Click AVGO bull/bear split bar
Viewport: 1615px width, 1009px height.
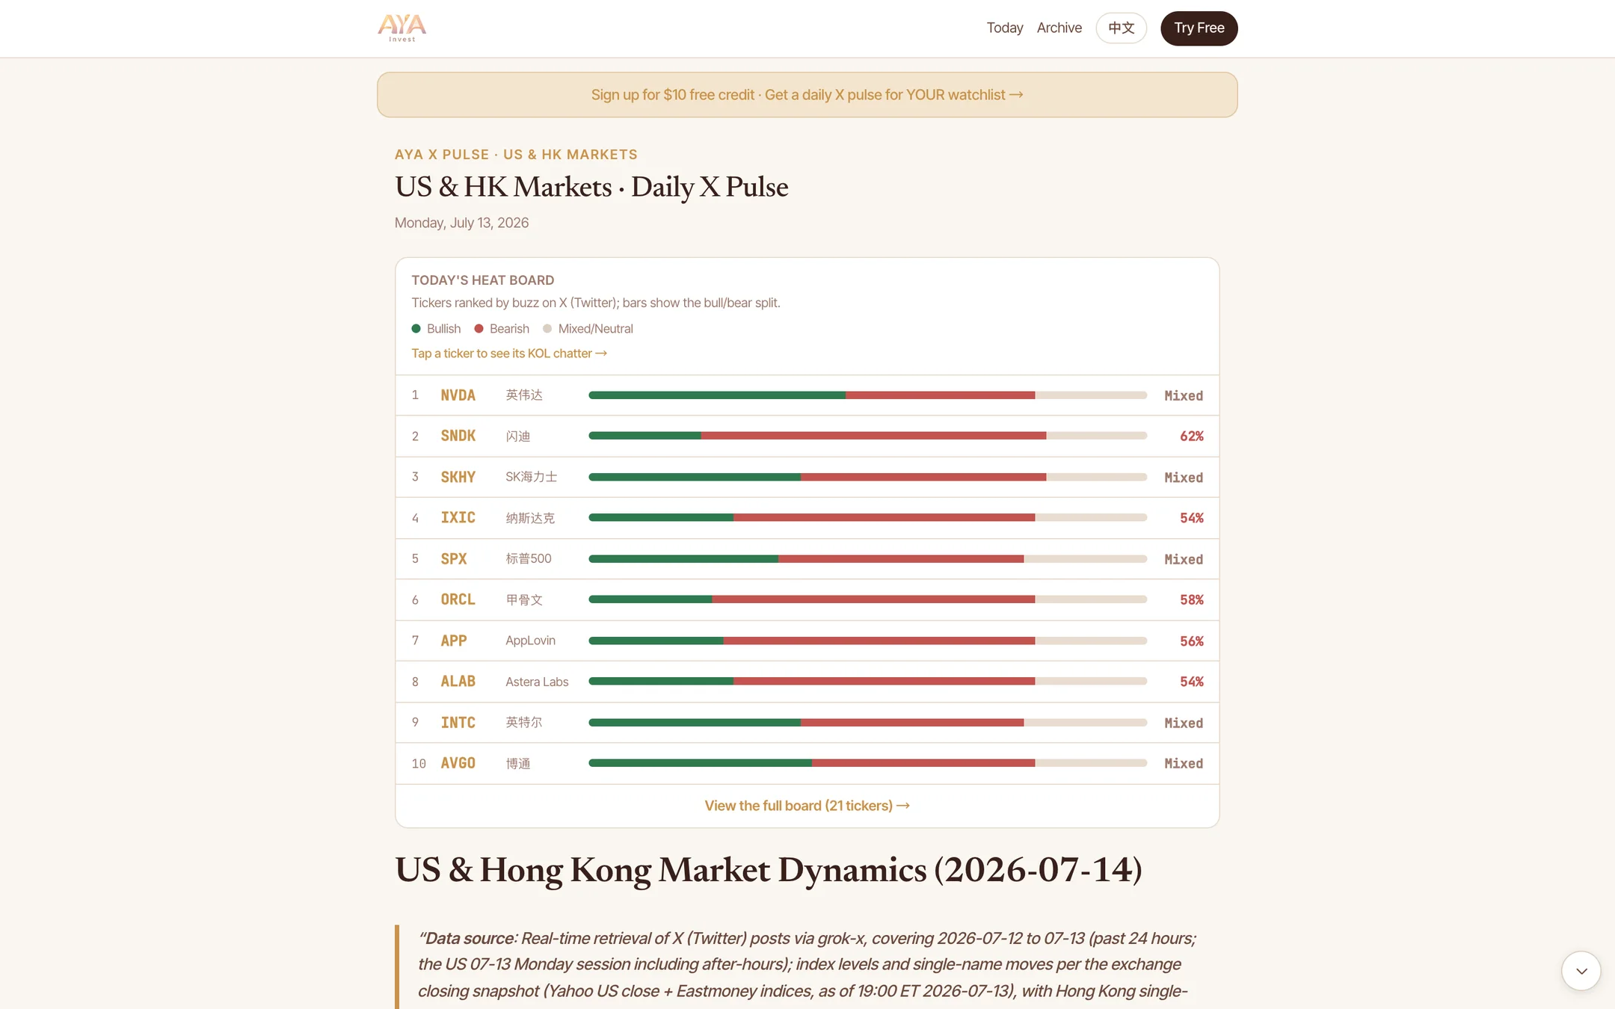867,763
